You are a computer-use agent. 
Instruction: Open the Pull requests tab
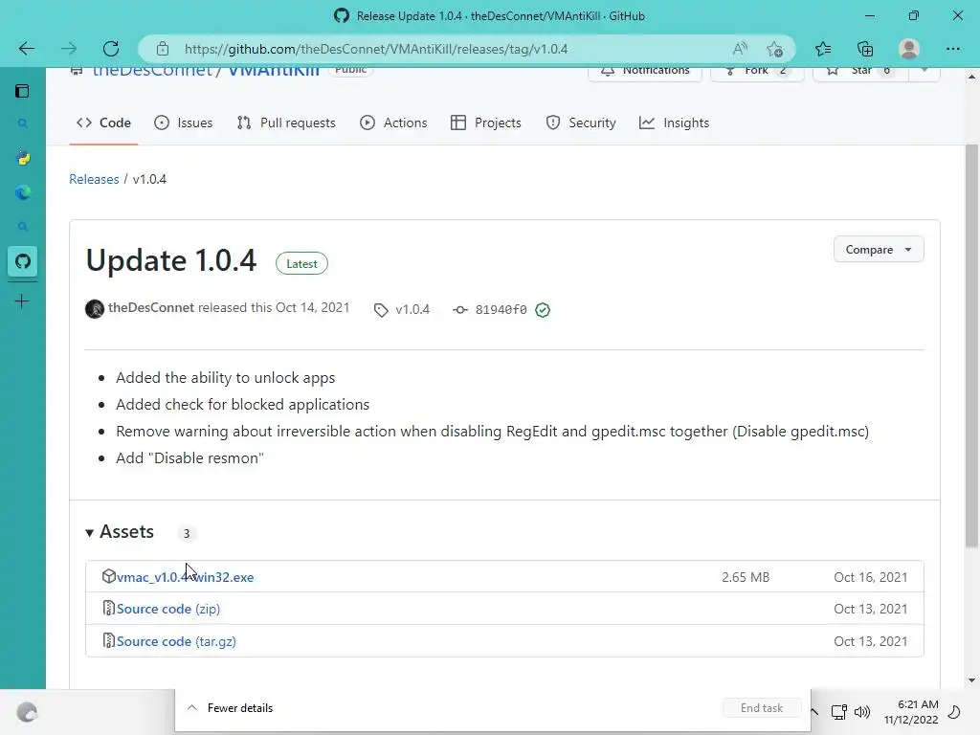(x=286, y=122)
